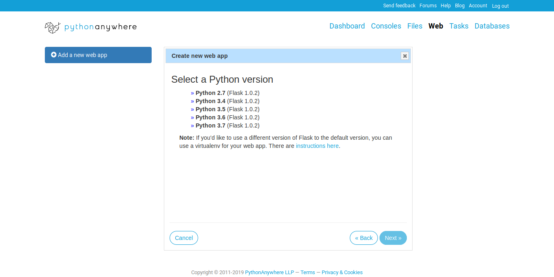Choose Python 3.5 (Flask 1.0.2)

(225, 109)
